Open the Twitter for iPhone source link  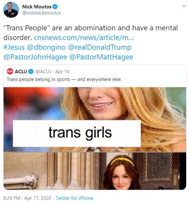pyautogui.click(x=74, y=198)
